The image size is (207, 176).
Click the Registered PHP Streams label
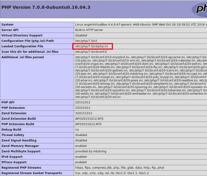coord(21,168)
